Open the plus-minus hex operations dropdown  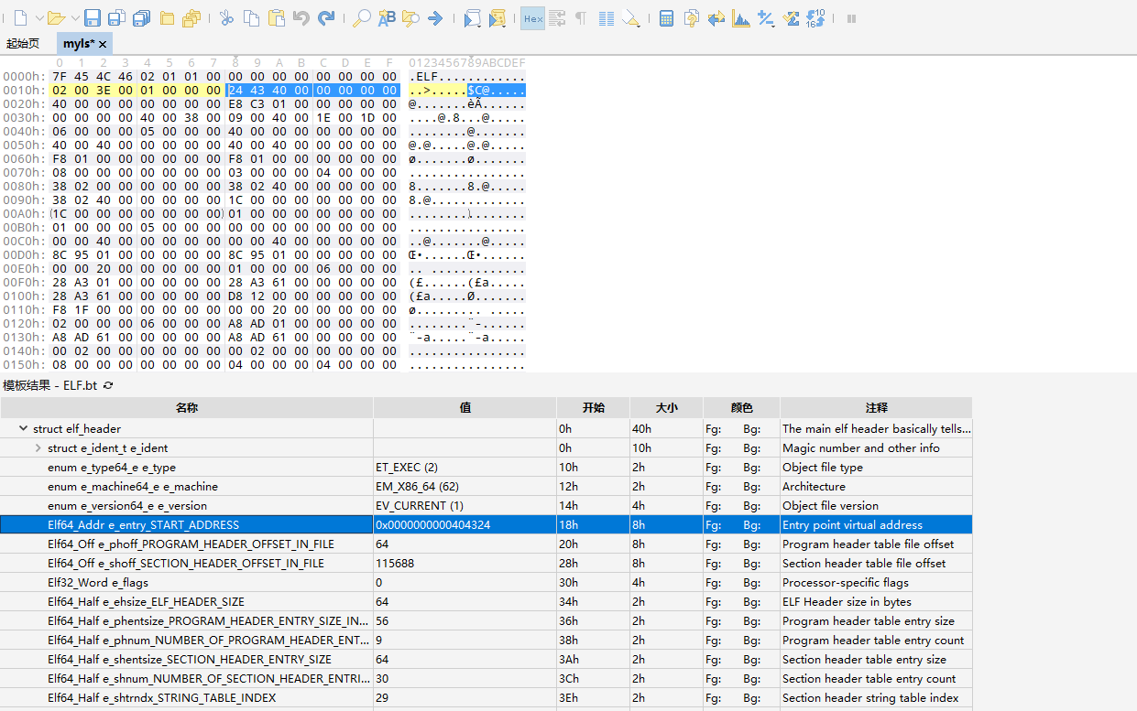(766, 18)
